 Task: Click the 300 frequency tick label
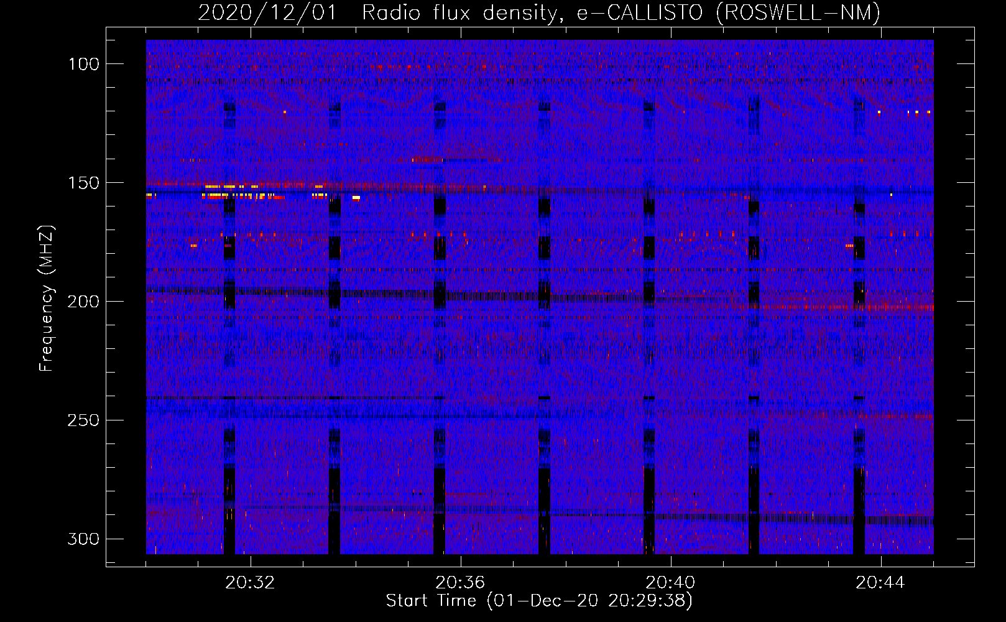click(x=83, y=539)
